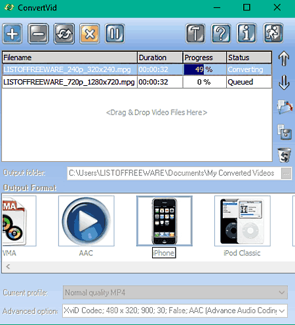The width and height of the screenshot is (295, 325).
Task: Click the 49% progress bar
Action: 205,69
